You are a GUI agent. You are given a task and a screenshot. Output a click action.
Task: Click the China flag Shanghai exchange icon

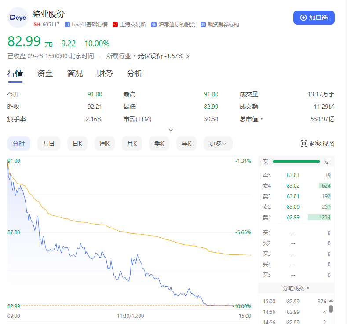pos(115,25)
